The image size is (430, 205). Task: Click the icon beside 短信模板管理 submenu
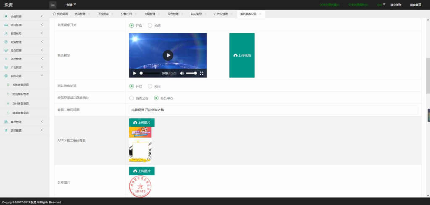pyautogui.click(x=8, y=94)
